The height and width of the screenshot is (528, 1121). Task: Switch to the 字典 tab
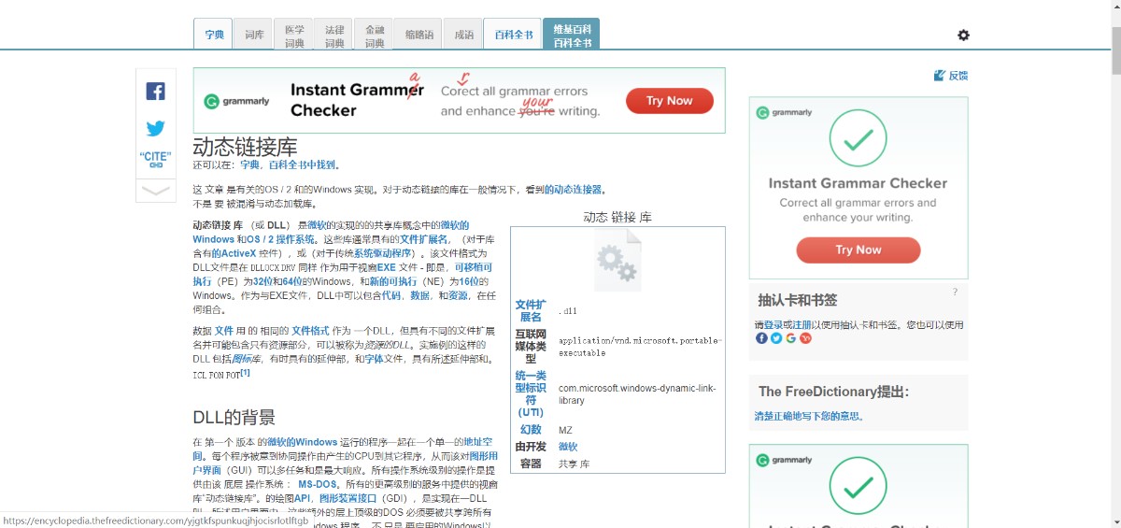coord(214,35)
